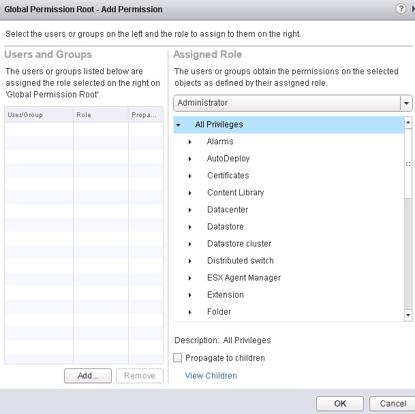Expand the Alarms privilege group
415x414 pixels.
coord(191,142)
